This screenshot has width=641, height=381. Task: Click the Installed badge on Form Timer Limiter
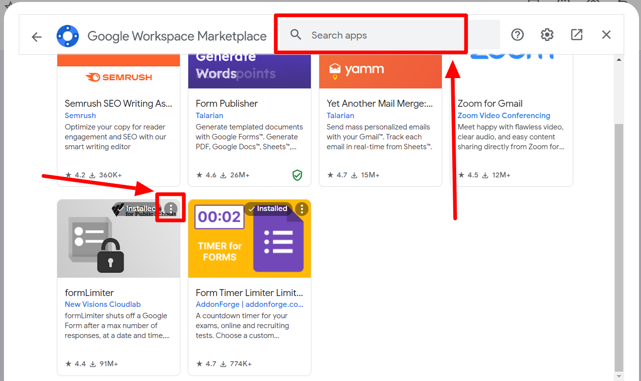[268, 209]
